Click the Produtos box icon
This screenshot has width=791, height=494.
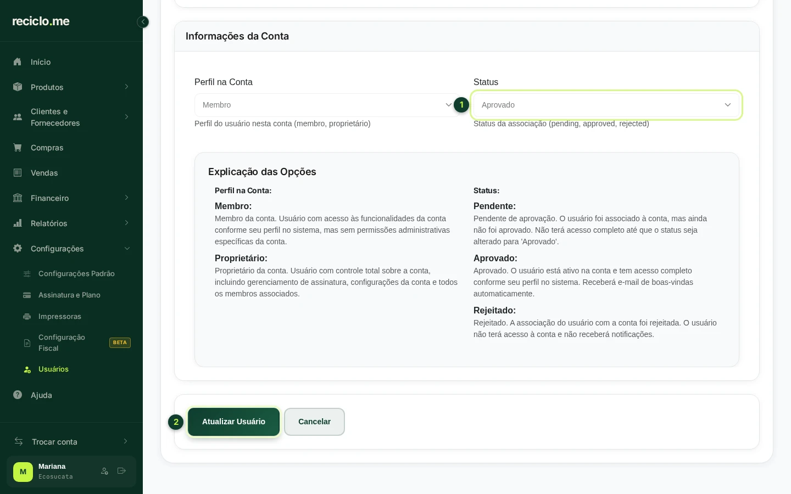click(18, 87)
